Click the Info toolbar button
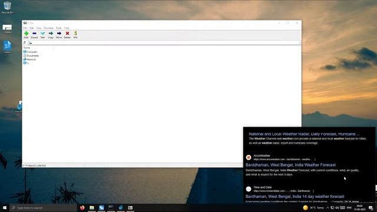This screenshot has height=212, width=377. point(75,35)
